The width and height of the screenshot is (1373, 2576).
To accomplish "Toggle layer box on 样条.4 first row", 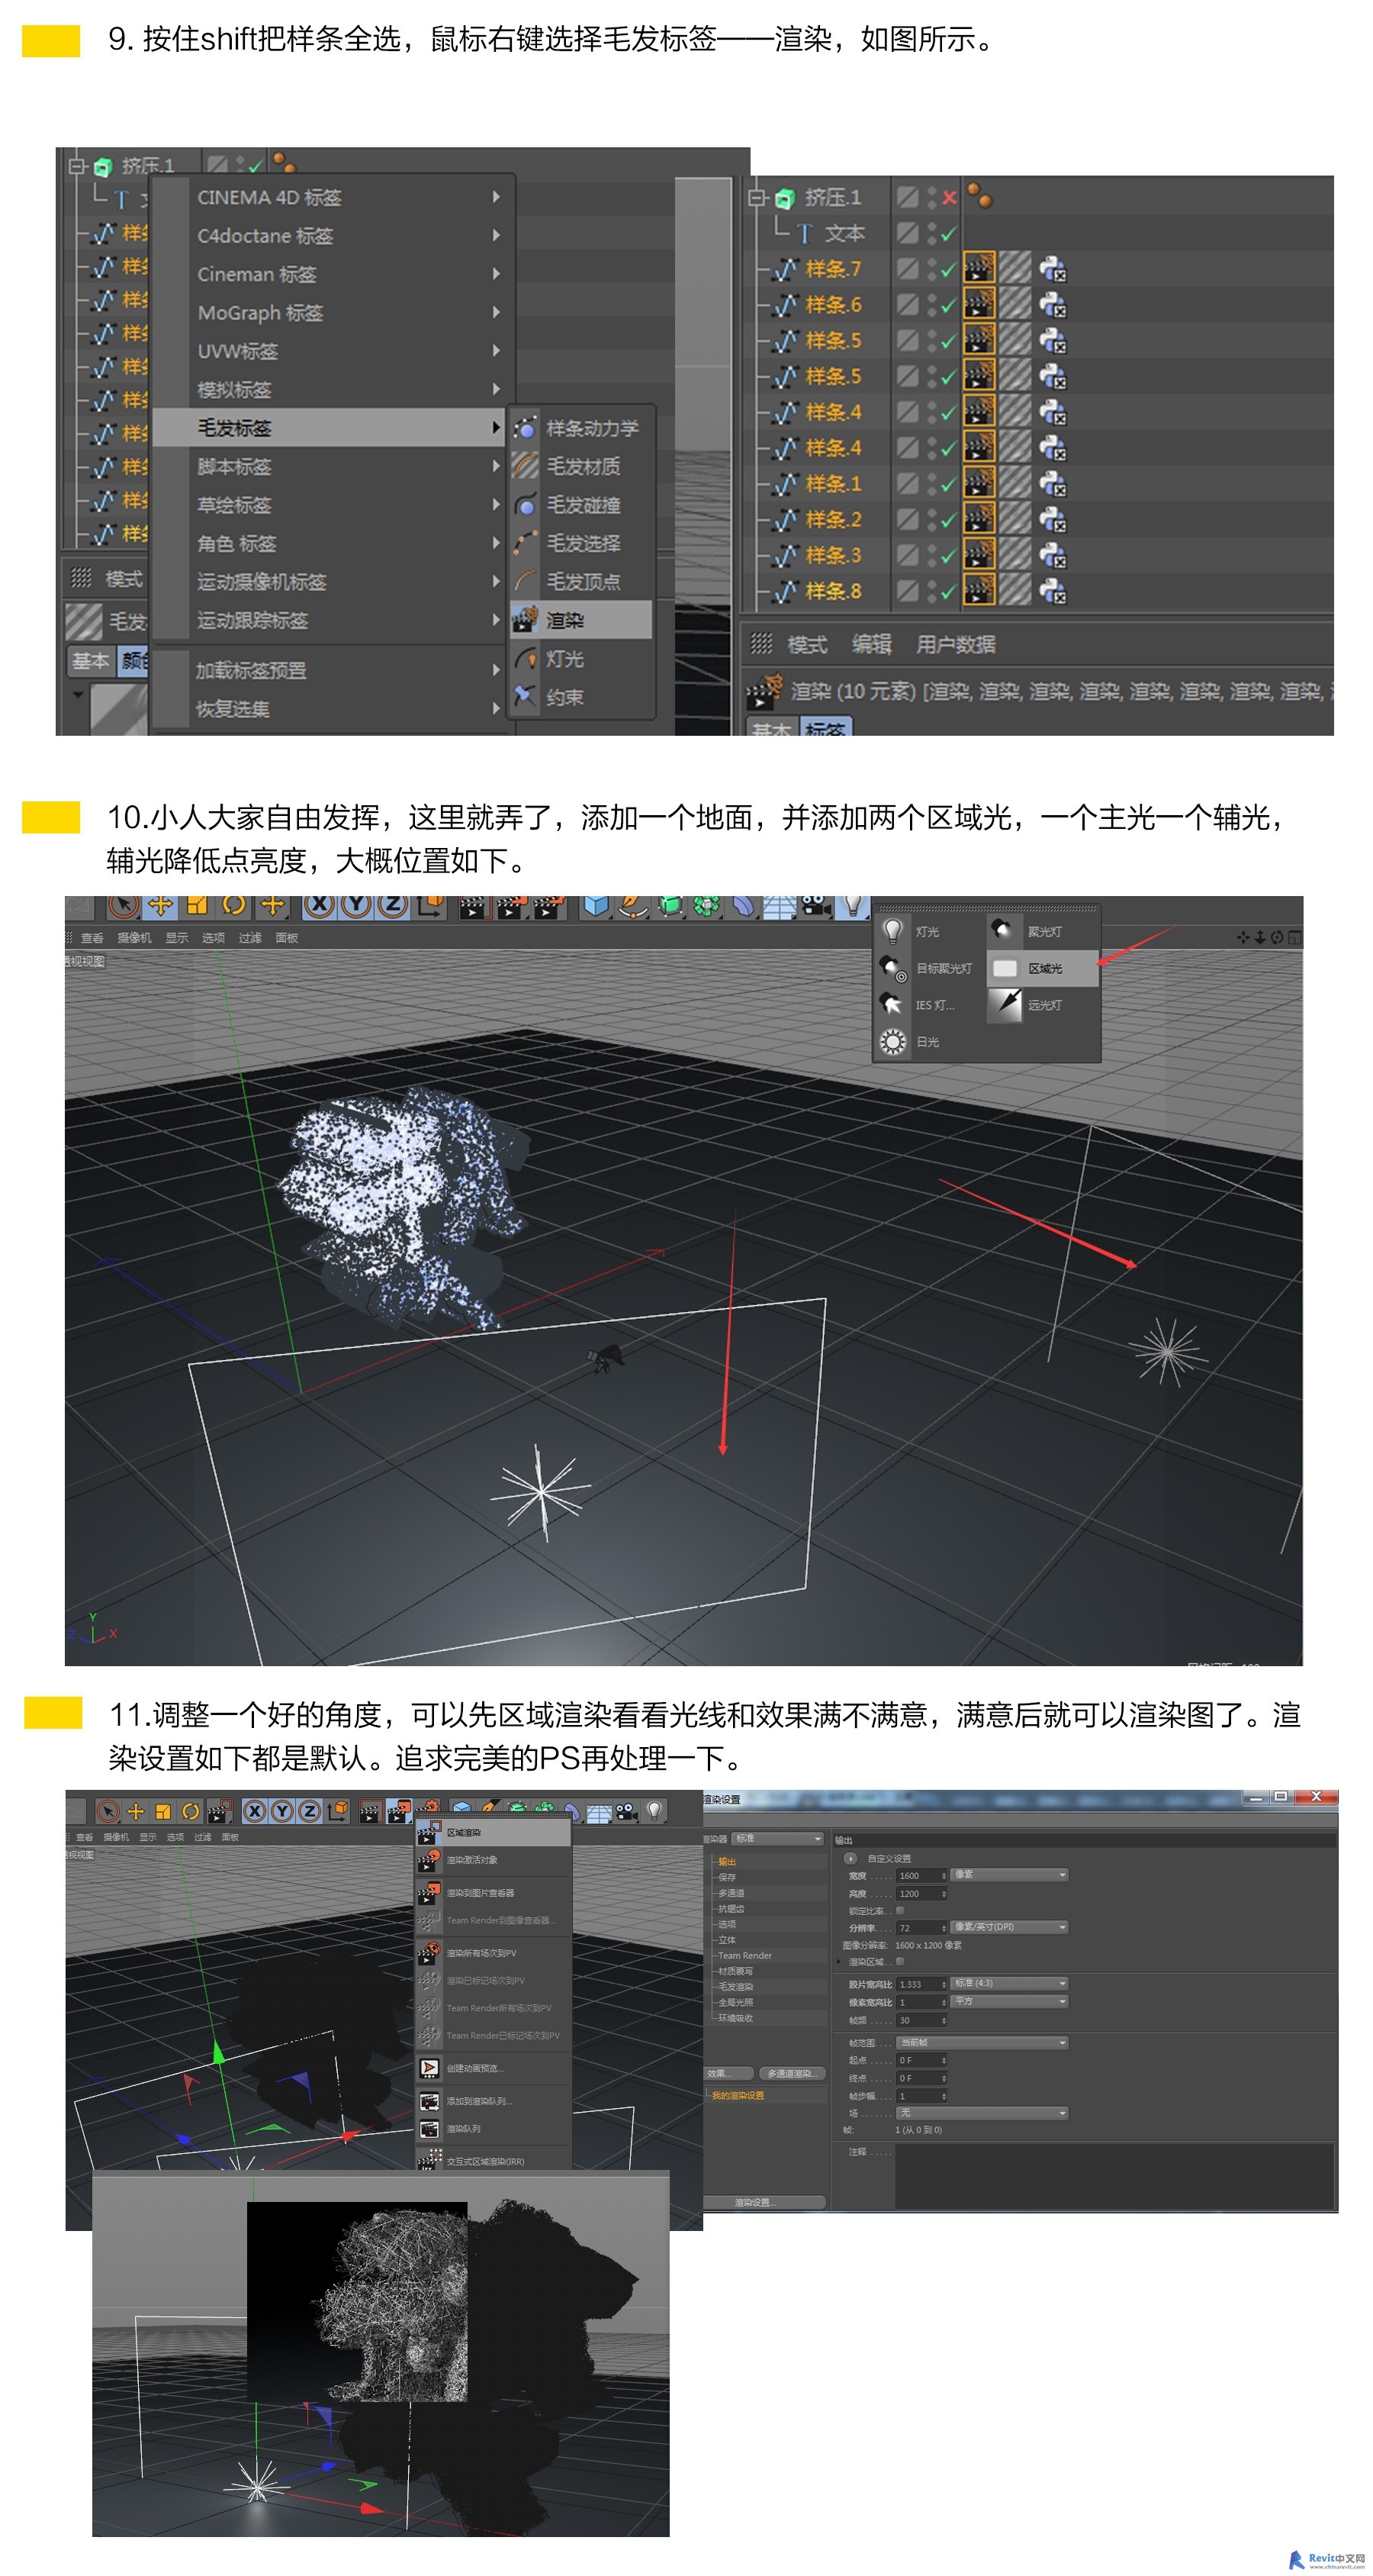I will click(908, 412).
